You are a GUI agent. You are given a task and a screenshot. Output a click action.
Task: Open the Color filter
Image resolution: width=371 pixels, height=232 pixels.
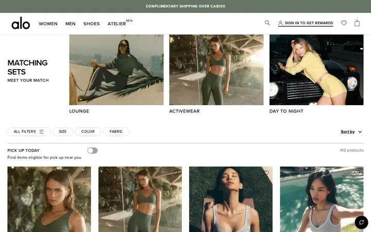point(88,131)
